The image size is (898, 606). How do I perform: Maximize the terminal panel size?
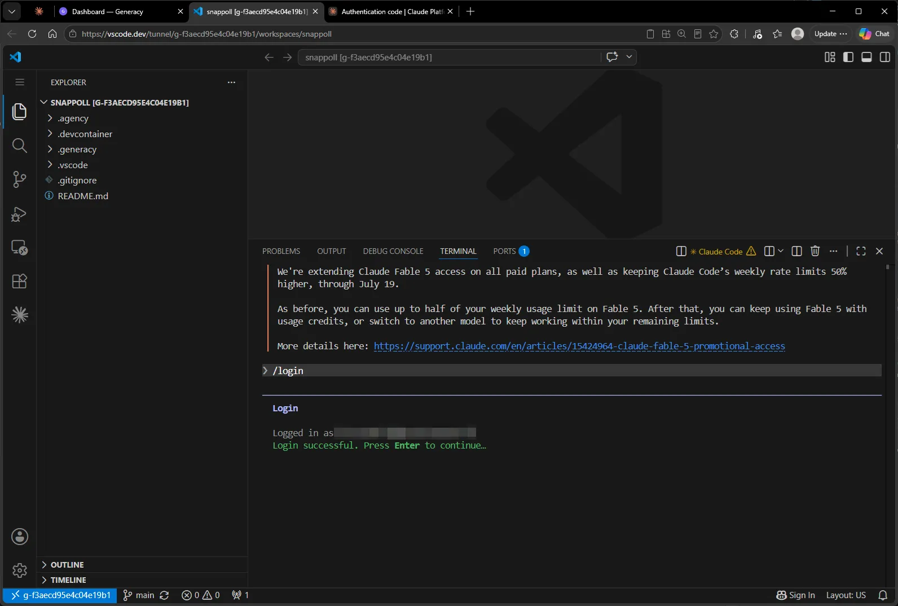point(861,251)
